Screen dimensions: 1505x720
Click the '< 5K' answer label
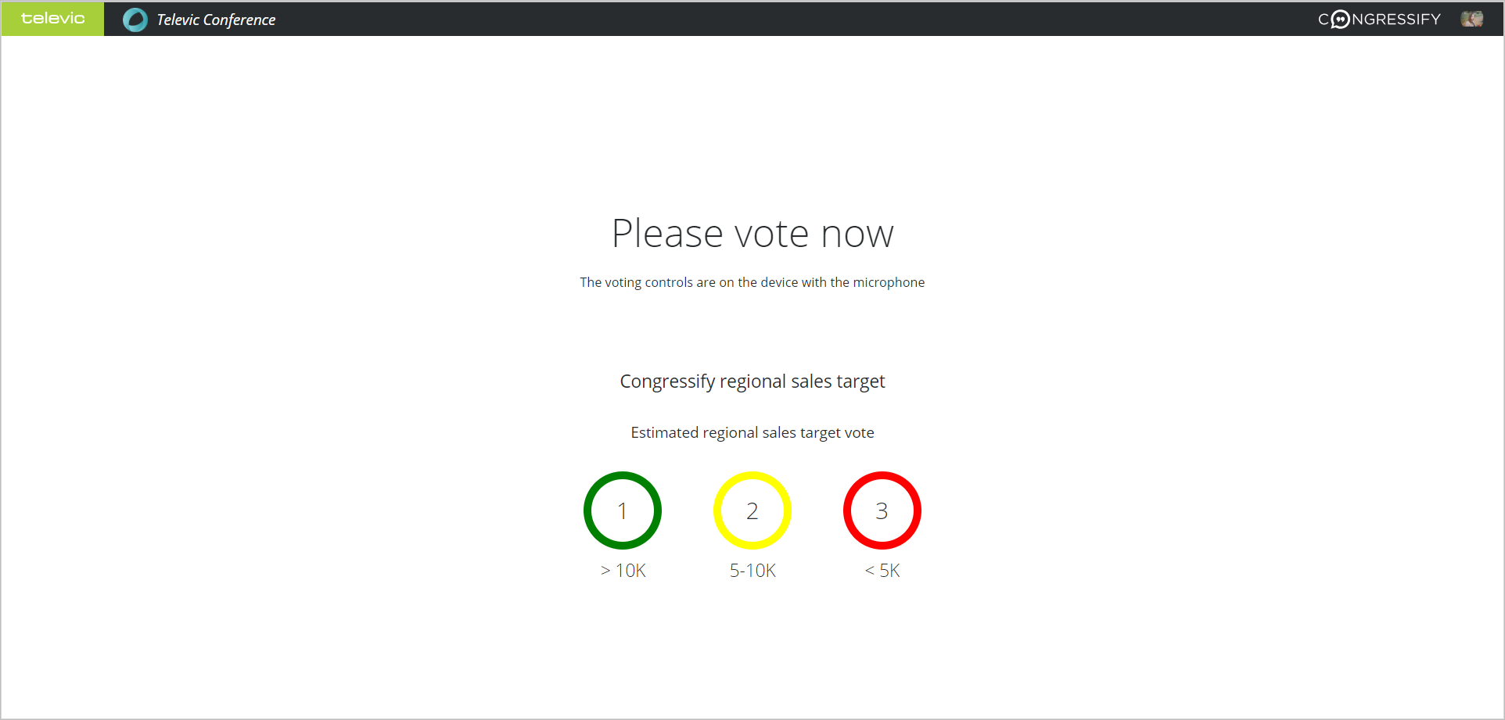(882, 571)
